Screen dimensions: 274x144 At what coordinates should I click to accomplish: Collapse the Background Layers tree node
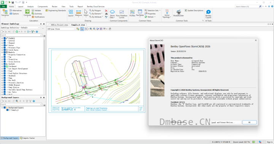(2, 108)
